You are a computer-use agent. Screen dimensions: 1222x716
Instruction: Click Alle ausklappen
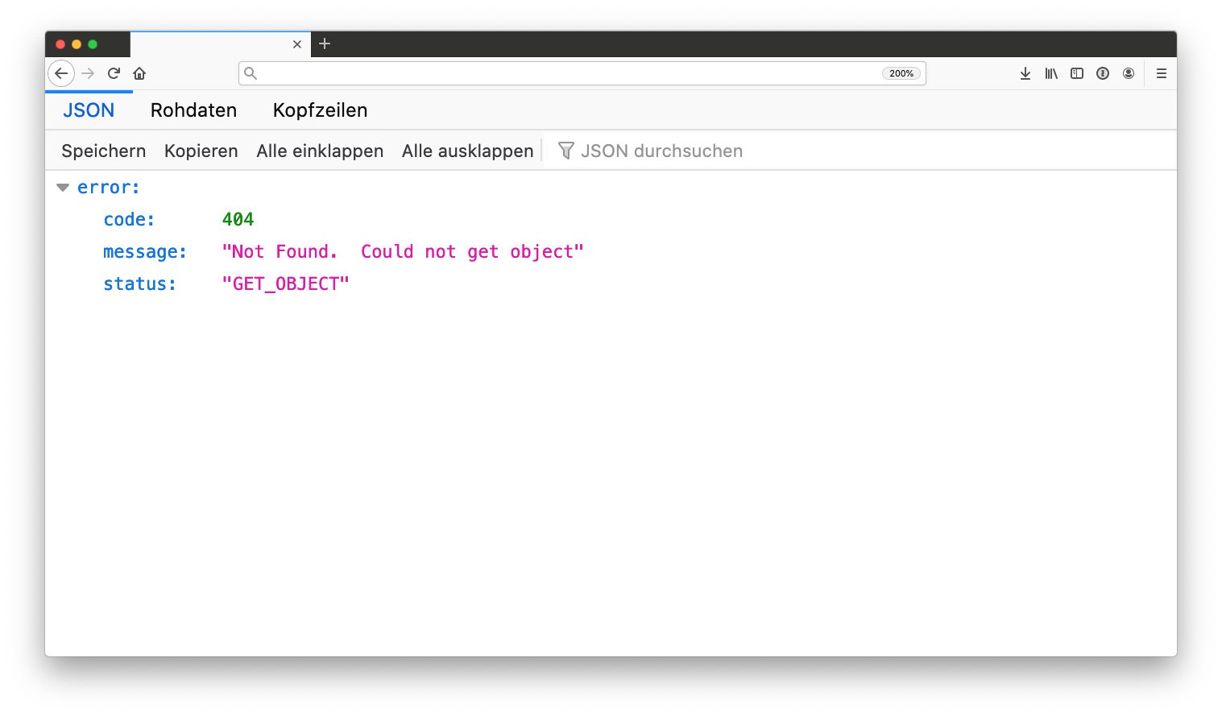[467, 151]
